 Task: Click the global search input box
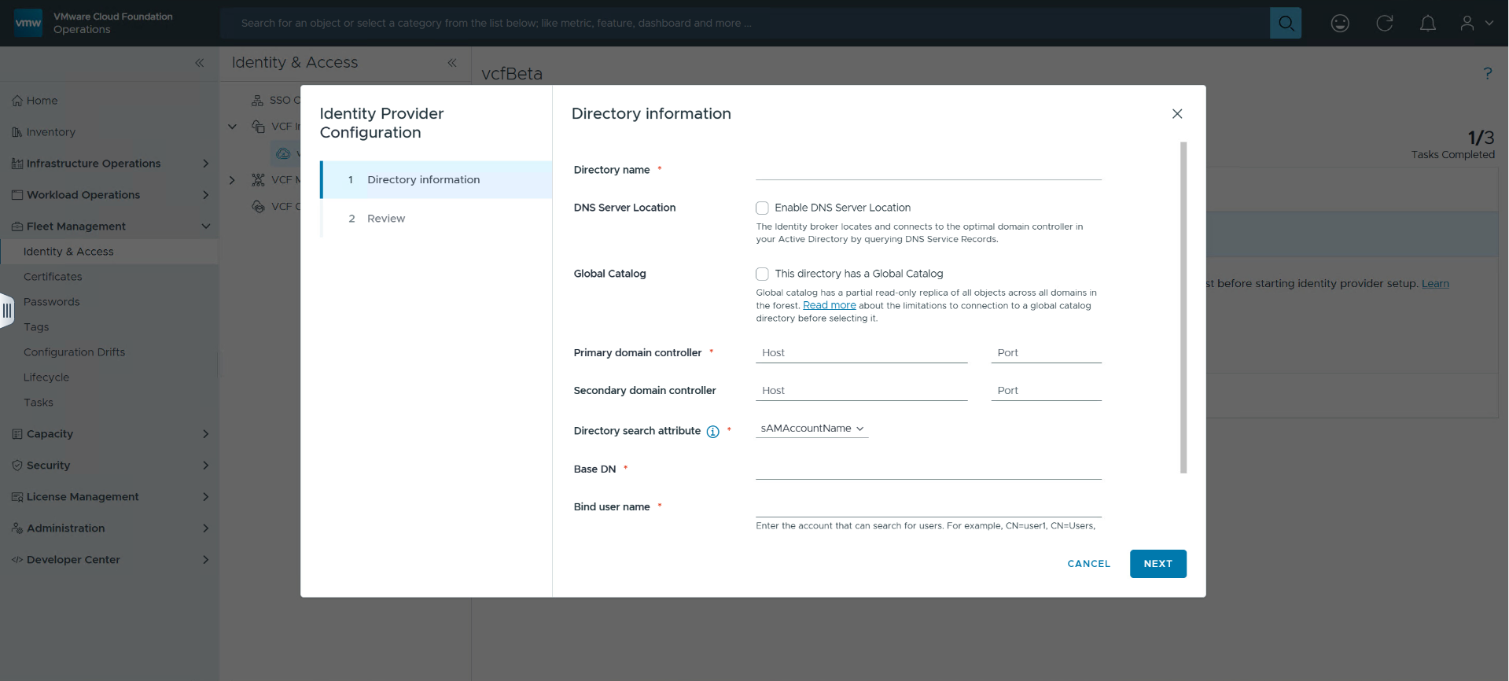pyautogui.click(x=745, y=23)
